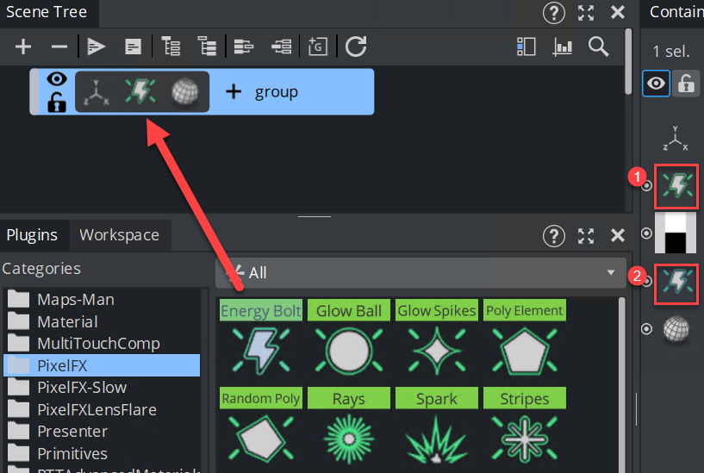Viewport: 704px width, 473px height.
Task: Expand the group container with plus sign
Action: pyautogui.click(x=233, y=91)
